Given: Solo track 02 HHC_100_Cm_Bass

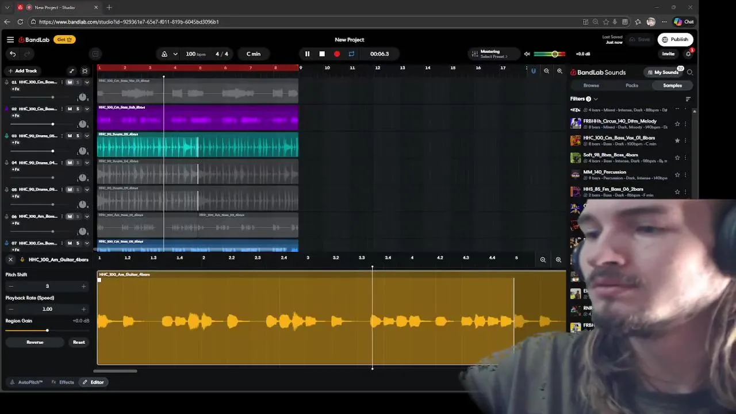Looking at the screenshot, I should pyautogui.click(x=78, y=109).
